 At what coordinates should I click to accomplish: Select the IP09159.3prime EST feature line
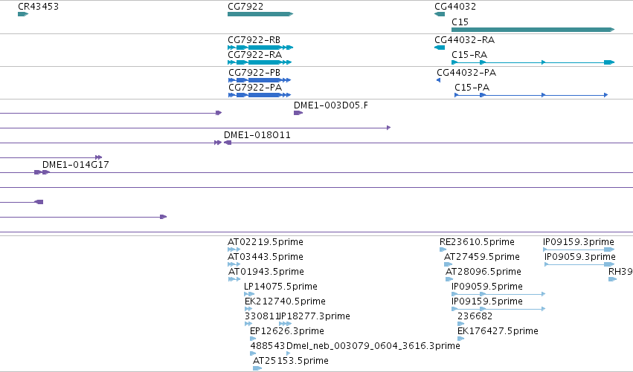pyautogui.click(x=579, y=249)
